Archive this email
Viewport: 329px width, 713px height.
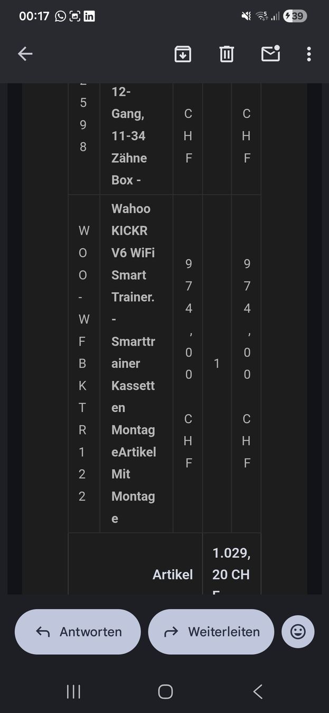point(183,54)
